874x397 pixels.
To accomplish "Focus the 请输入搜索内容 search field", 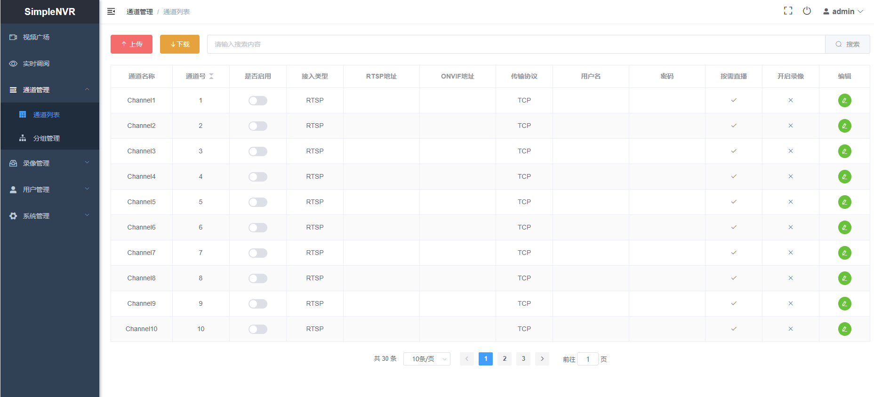I will pos(515,44).
